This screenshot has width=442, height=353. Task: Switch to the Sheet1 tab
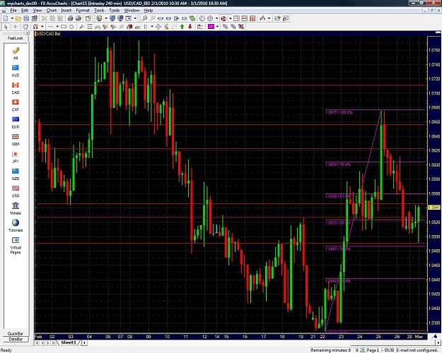click(x=69, y=342)
